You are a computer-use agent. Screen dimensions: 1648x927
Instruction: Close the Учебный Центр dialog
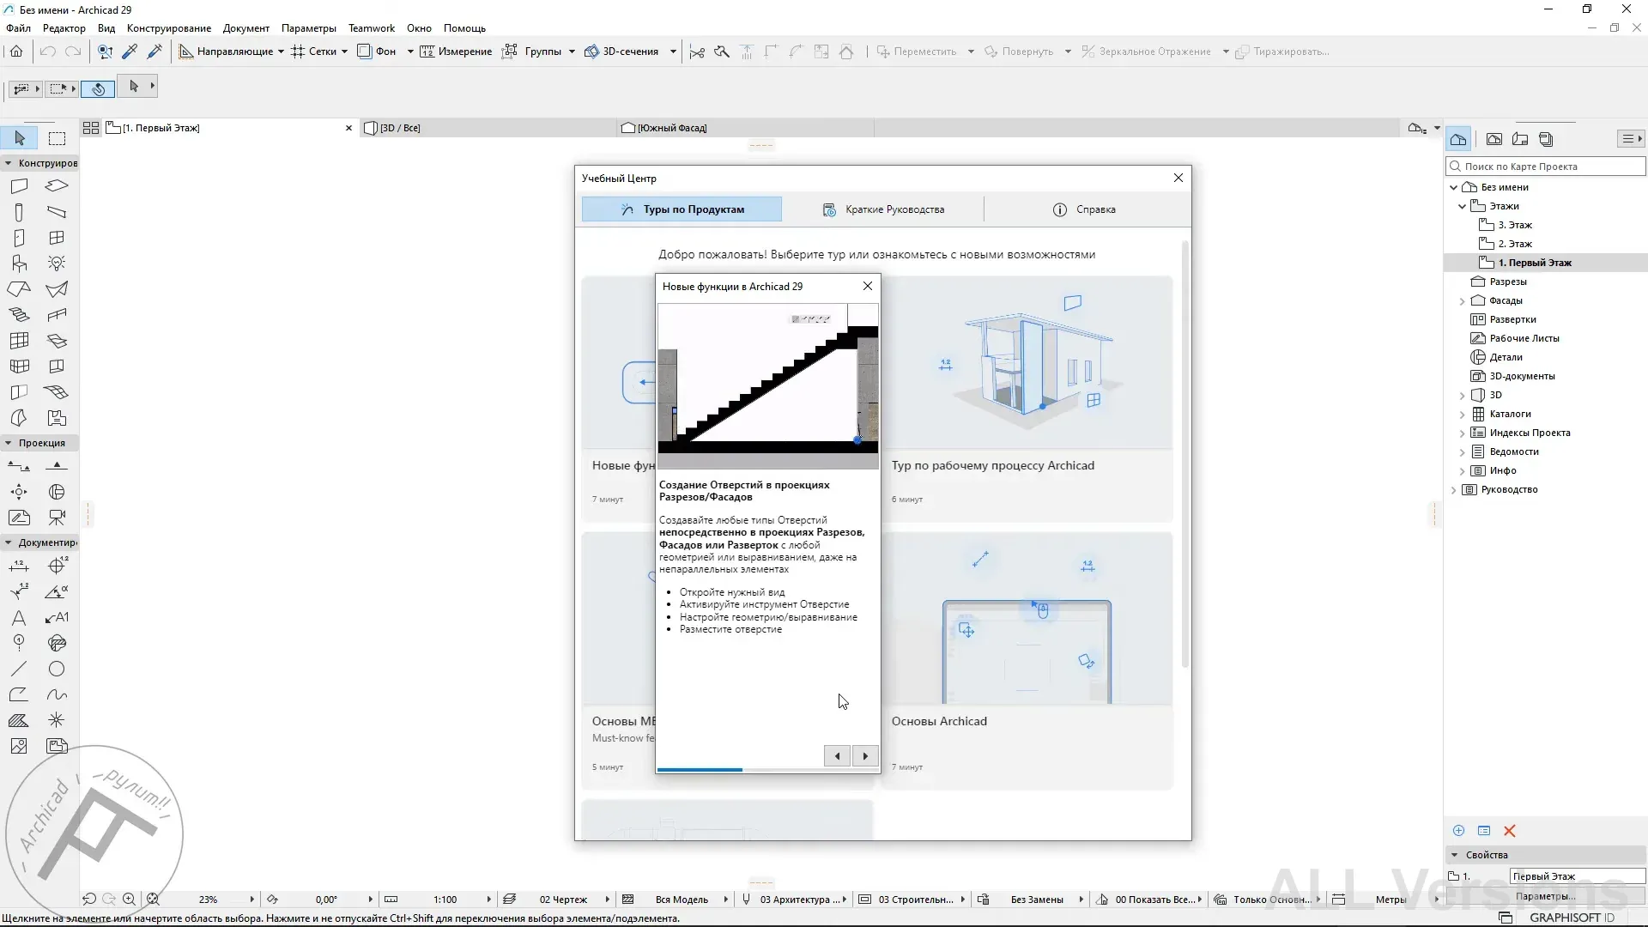click(1178, 178)
